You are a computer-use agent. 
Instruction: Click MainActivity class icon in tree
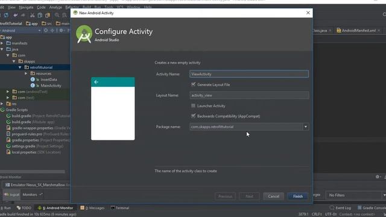tap(33, 86)
